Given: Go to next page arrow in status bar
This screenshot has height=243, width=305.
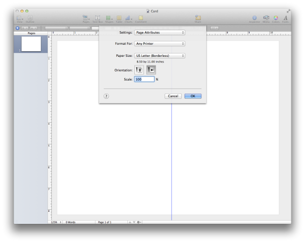Looking at the screenshot, I should pos(134,222).
